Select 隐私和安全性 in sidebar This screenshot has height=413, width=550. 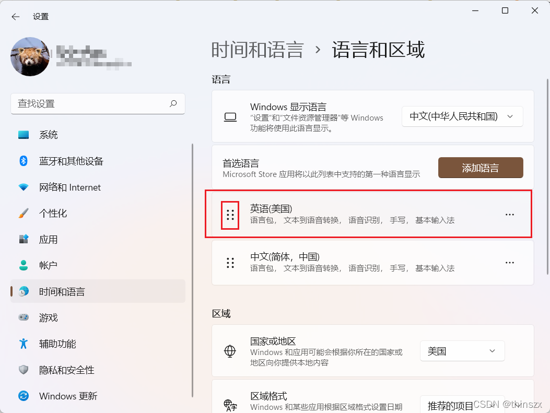tap(98, 370)
